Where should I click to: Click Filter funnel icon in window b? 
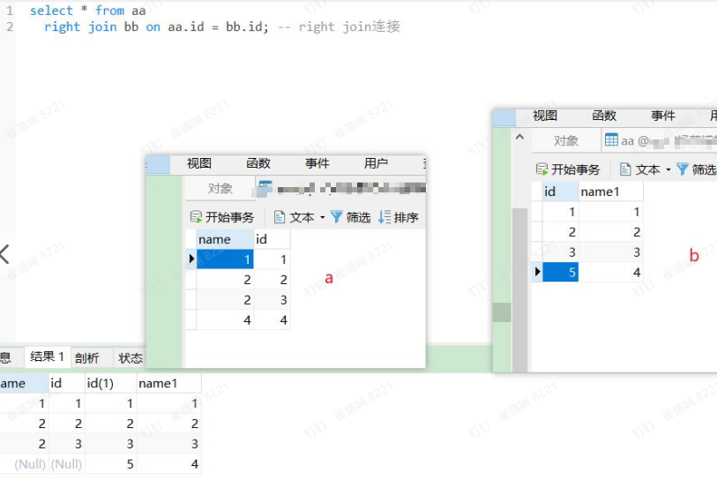pyautogui.click(x=682, y=169)
